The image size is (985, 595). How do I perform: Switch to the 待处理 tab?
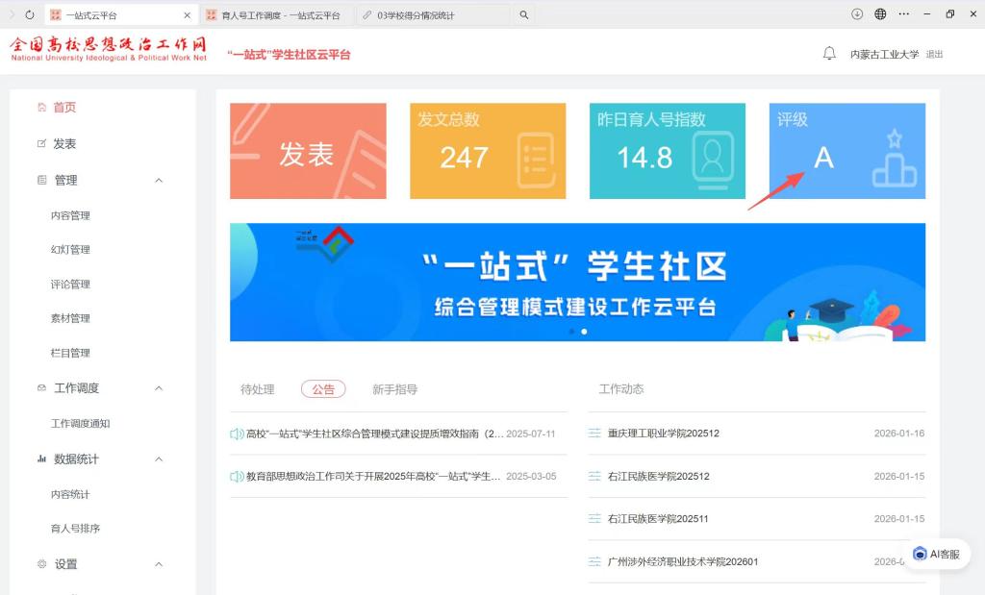pyautogui.click(x=257, y=389)
